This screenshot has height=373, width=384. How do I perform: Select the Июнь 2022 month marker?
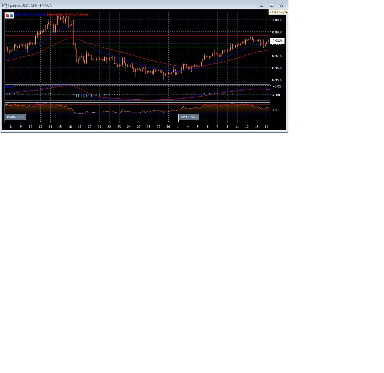15,117
